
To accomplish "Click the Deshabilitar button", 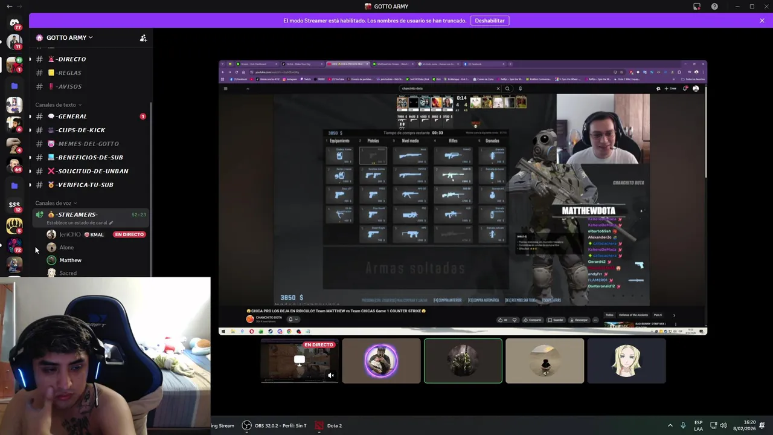I will 490,21.
